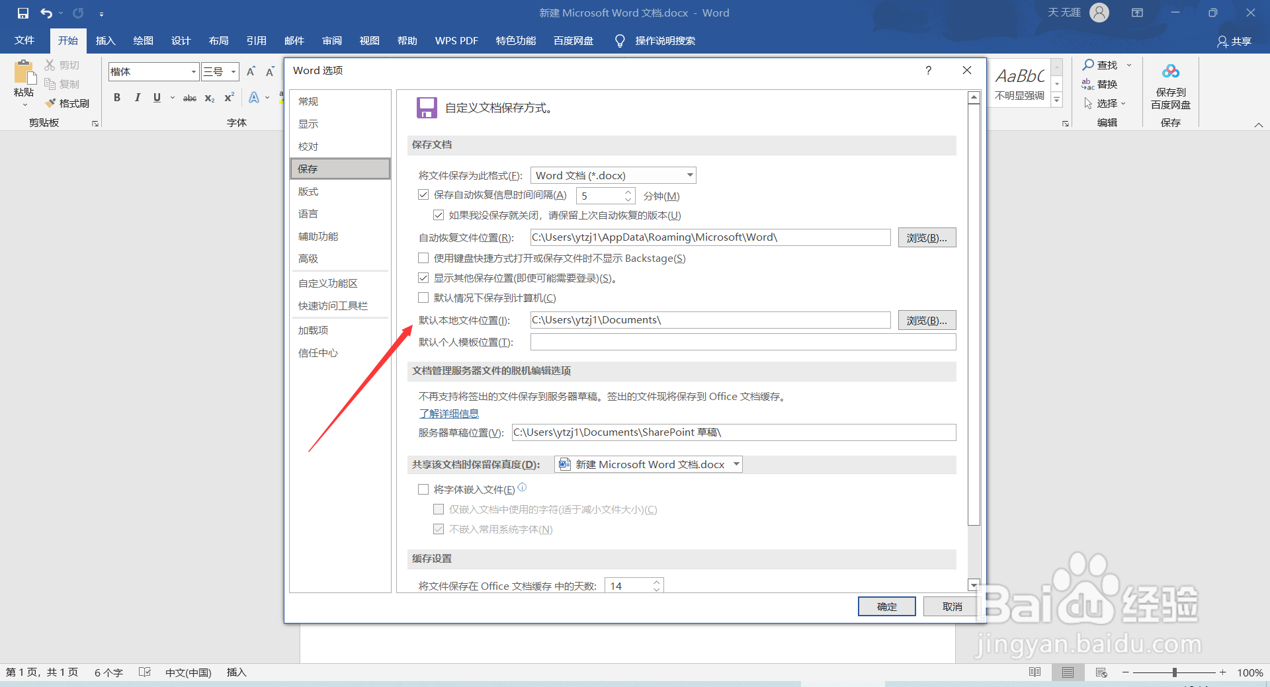Expand Find 查找 dropdown arrow

click(x=1129, y=65)
